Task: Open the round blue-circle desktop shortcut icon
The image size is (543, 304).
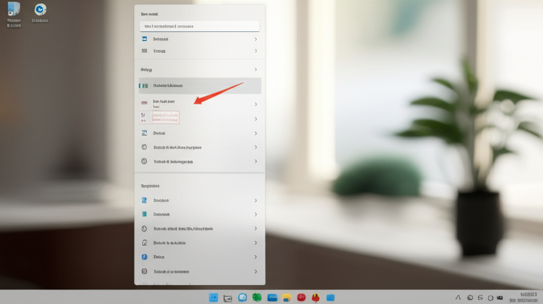Action: (x=40, y=10)
